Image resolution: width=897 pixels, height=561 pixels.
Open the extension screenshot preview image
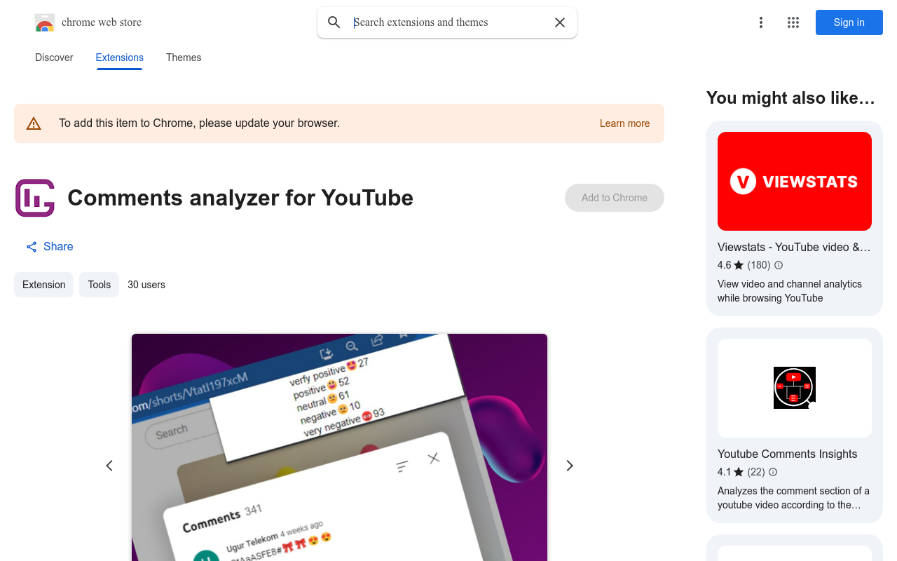[339, 447]
